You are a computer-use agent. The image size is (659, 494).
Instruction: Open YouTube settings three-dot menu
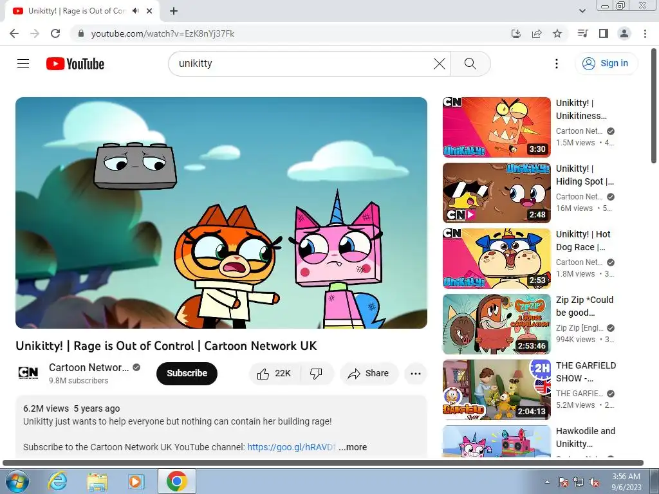click(557, 64)
